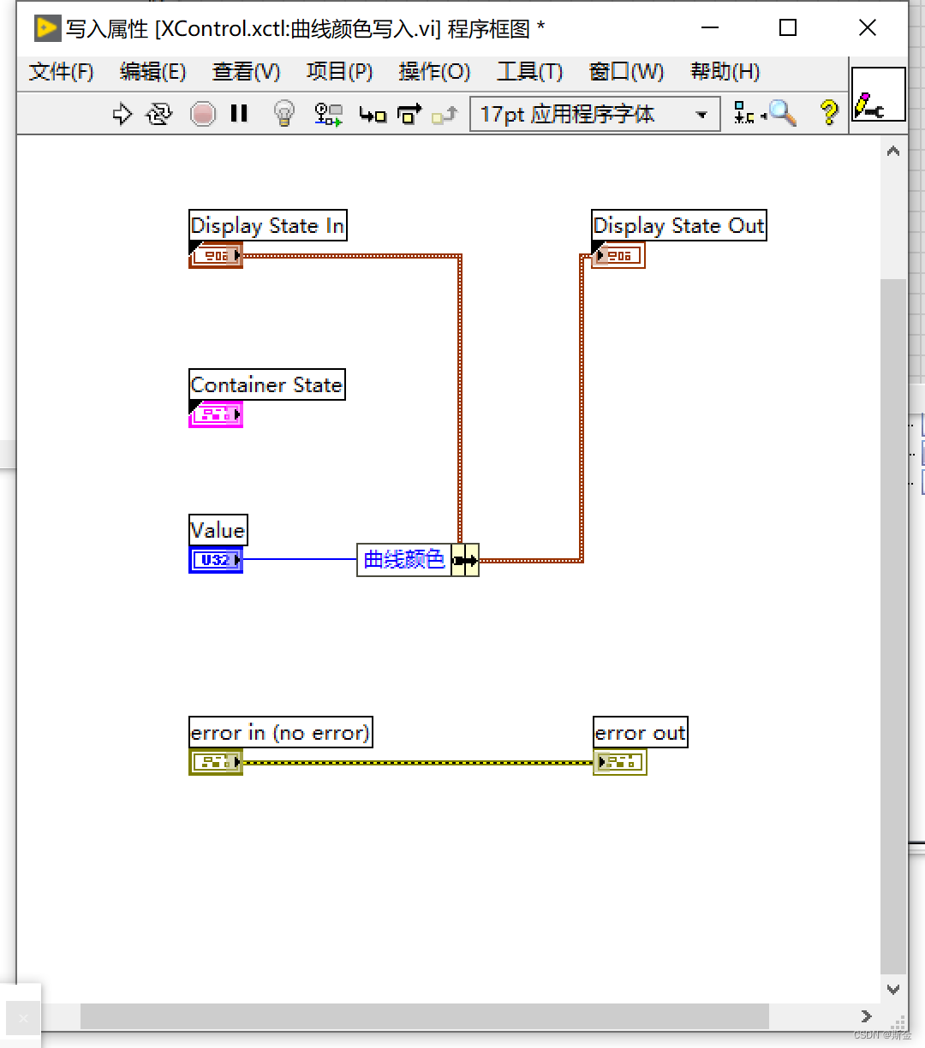Click the Run arrow to execute the VI
The height and width of the screenshot is (1048, 925).
click(x=122, y=114)
